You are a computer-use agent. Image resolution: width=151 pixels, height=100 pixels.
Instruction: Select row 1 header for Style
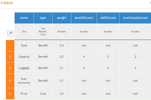(x=10, y=45)
